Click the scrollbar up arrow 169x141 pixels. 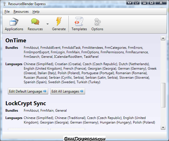coord(163,38)
